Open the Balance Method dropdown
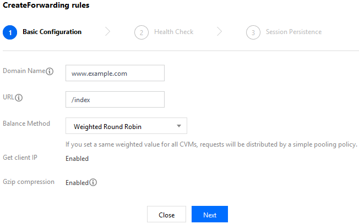 pos(126,126)
